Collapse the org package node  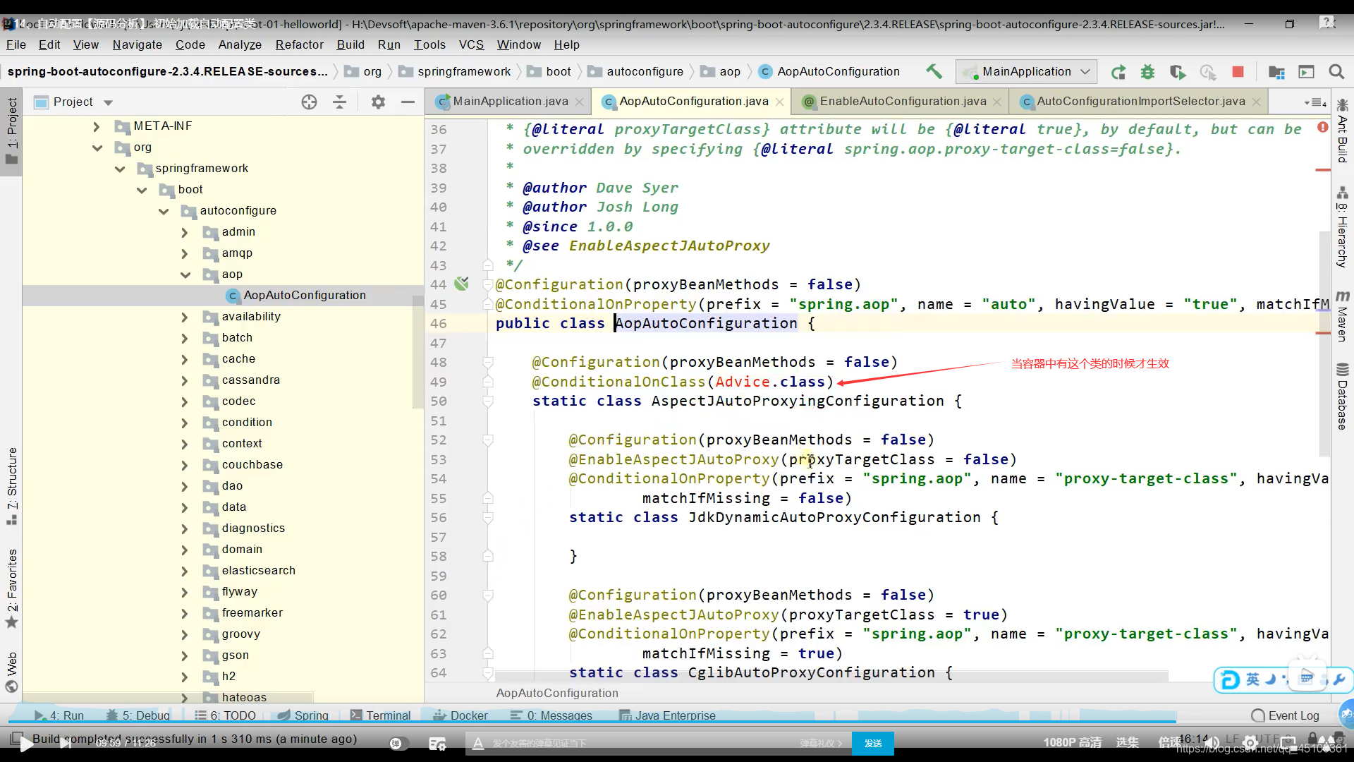(x=97, y=147)
